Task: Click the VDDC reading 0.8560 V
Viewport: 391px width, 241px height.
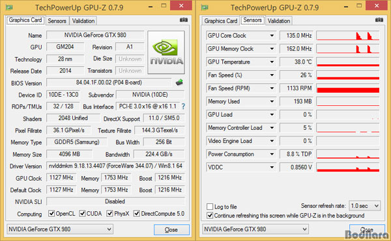Action: tap(296, 167)
